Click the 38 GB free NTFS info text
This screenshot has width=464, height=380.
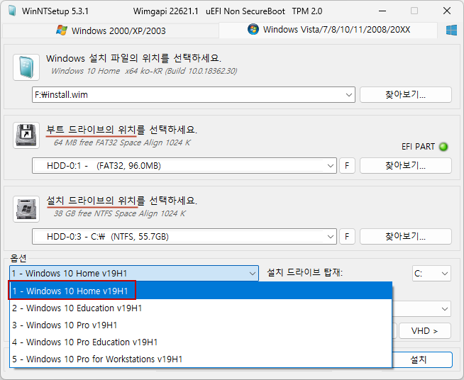(120, 213)
